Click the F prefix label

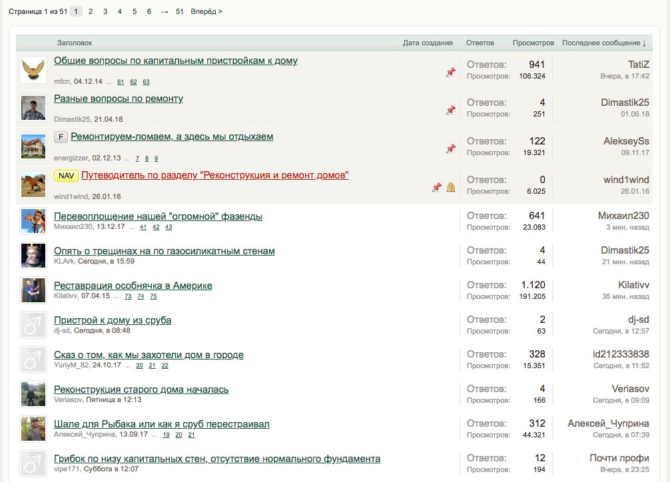[61, 137]
